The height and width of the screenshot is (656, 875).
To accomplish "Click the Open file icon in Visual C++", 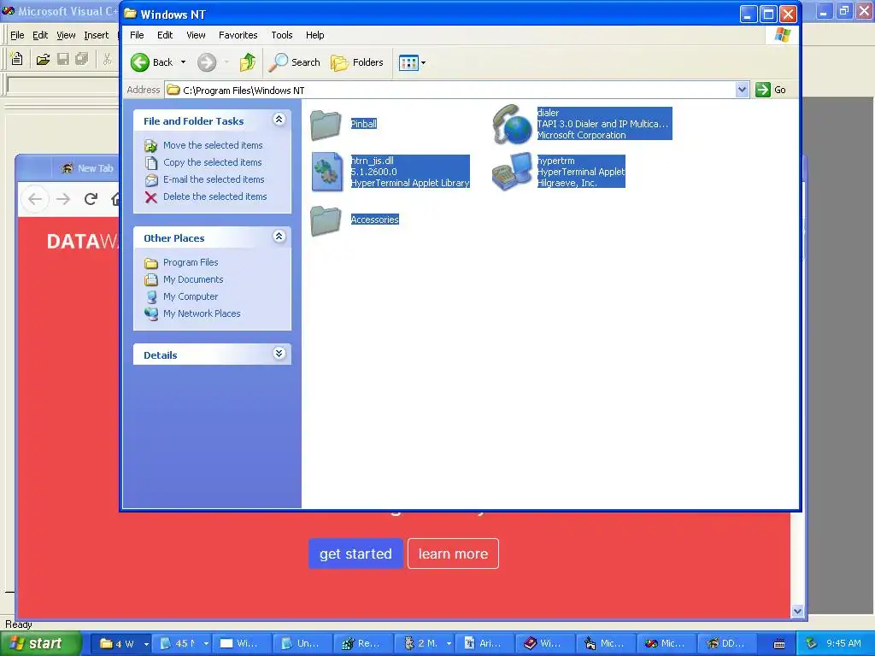I will [43, 59].
